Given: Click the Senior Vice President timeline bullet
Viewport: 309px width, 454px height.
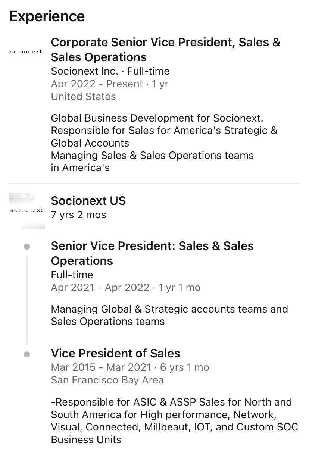Looking at the screenshot, I should (26, 247).
